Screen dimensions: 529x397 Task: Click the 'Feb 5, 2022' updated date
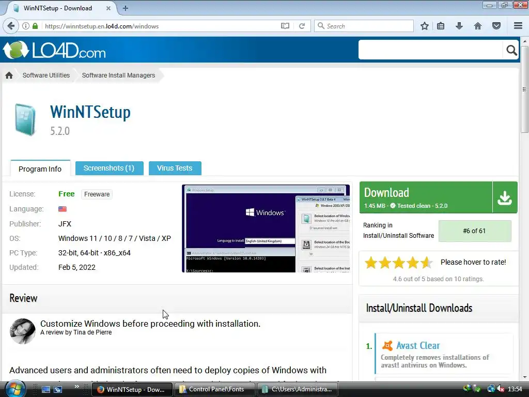77,267
